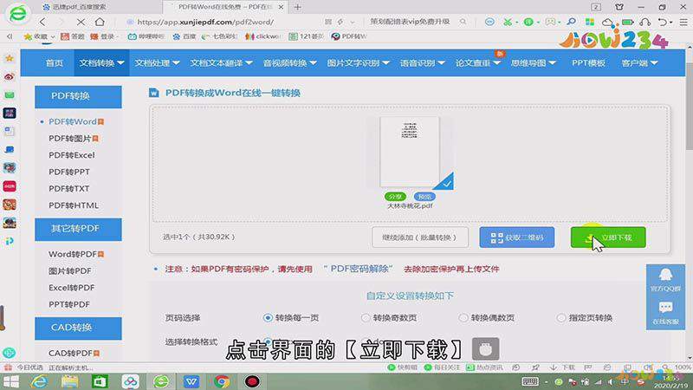Open the green Store icon in taskbar

coord(100,381)
